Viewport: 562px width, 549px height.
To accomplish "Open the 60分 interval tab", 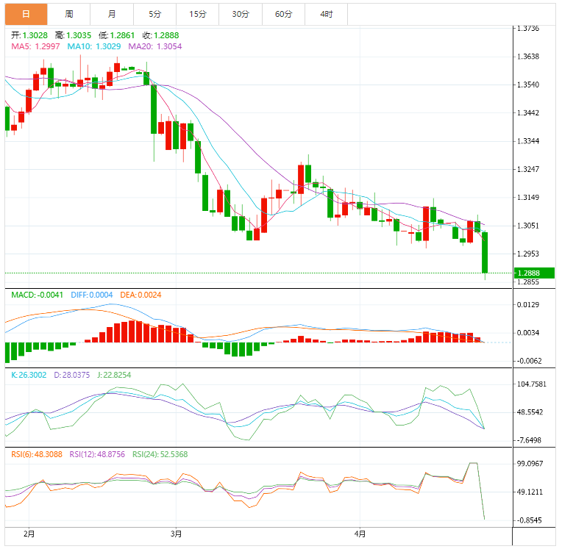I will (x=283, y=14).
